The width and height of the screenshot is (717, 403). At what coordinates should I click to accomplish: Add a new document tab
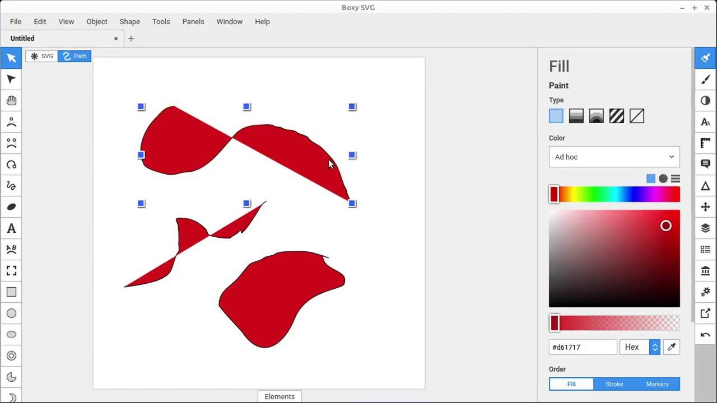[x=131, y=39]
